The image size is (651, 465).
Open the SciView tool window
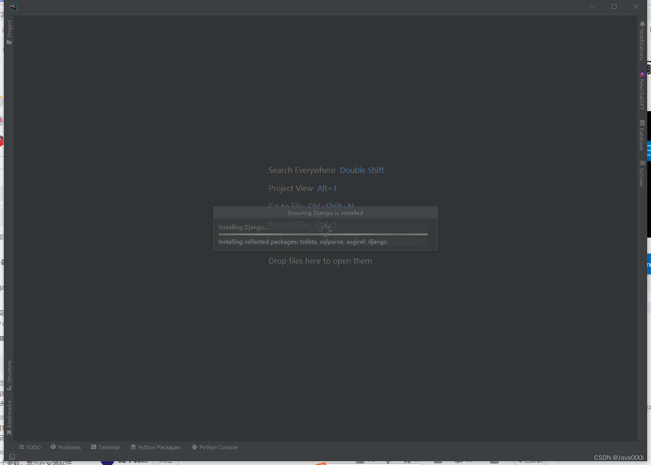tap(642, 173)
